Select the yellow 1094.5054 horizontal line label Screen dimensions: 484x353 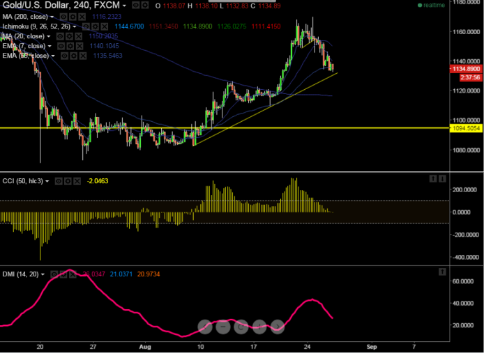[466, 128]
